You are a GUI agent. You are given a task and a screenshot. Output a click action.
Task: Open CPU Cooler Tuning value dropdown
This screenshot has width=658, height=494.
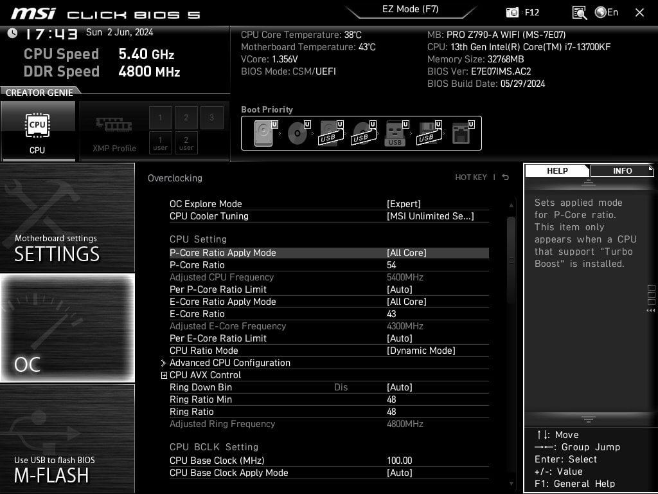[x=430, y=216]
